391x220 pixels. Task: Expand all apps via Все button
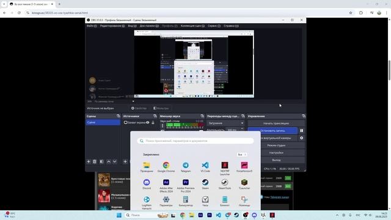242,155
